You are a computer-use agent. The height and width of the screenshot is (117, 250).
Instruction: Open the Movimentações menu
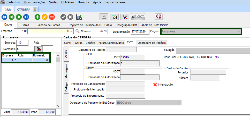34,2
